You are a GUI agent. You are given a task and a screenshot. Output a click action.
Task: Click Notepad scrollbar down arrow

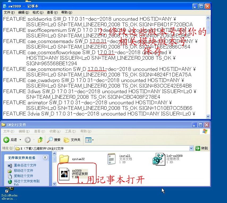pyautogui.click(x=208, y=116)
